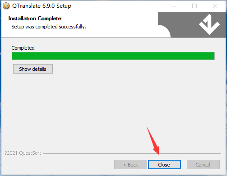Screen dimensions: 227x176
Task: Click the disabled Cancel button
Action: 203,165
